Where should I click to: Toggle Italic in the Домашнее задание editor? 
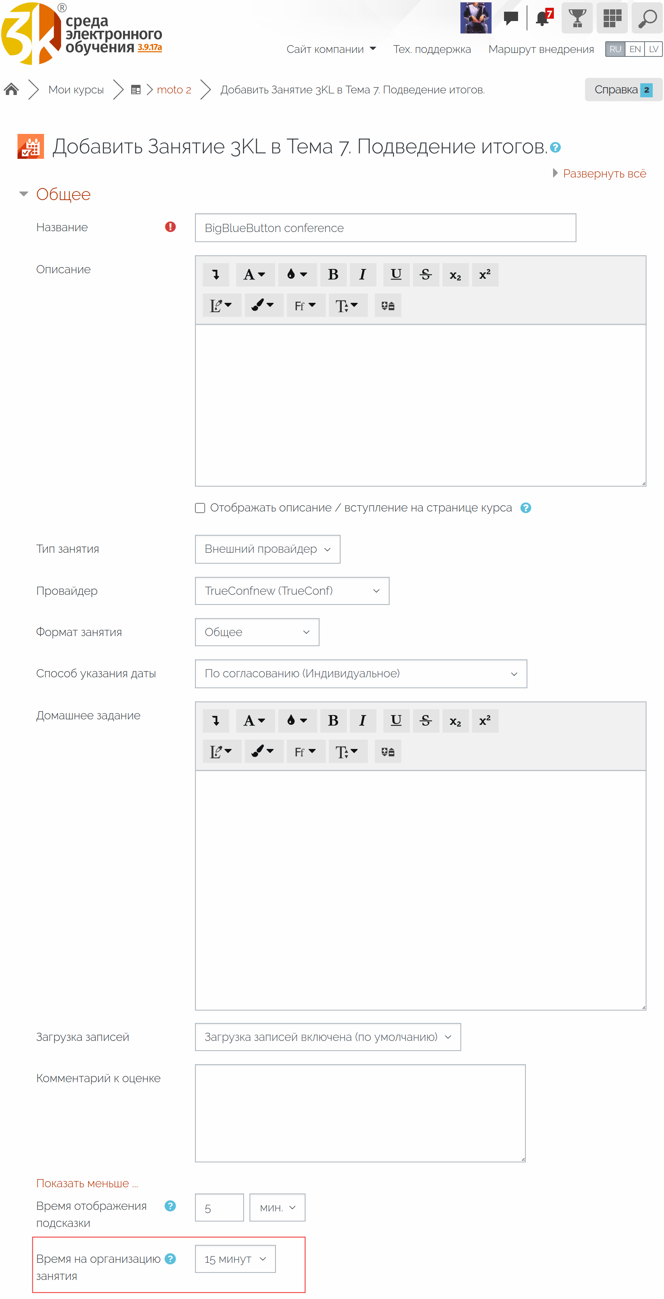point(362,721)
